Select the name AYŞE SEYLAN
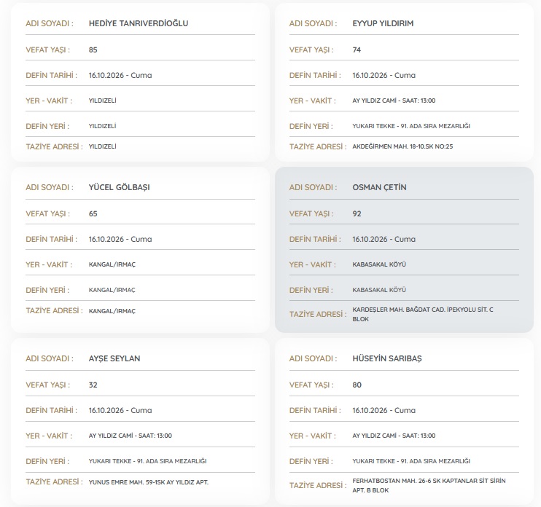Screen dimensions: 541x507 click(114, 358)
